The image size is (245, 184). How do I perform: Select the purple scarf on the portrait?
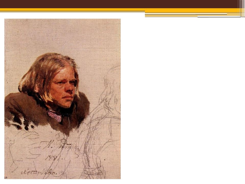(x=55, y=116)
